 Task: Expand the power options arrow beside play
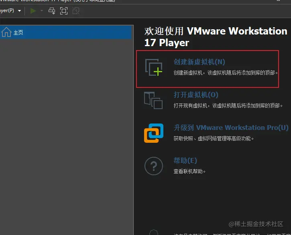(x=42, y=11)
